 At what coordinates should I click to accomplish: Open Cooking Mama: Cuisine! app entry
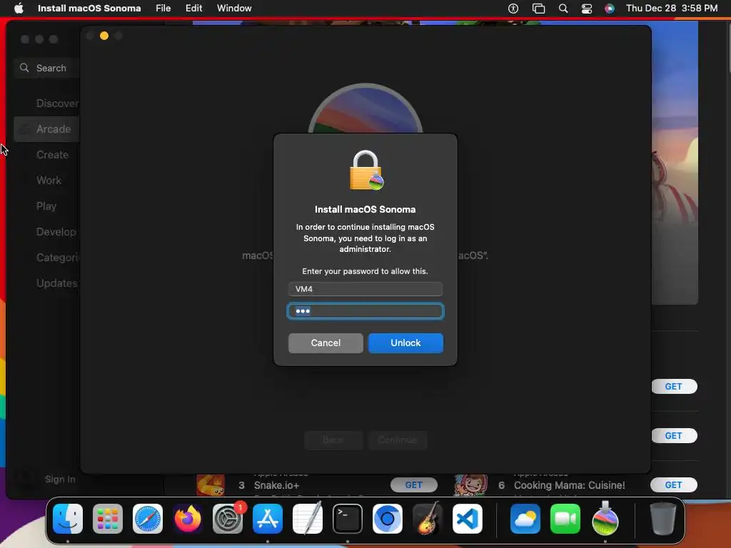pos(569,485)
